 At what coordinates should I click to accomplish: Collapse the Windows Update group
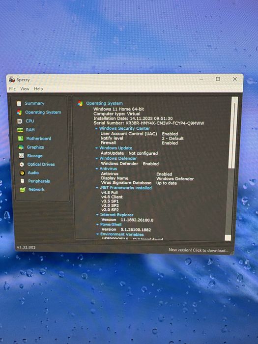[96, 148]
